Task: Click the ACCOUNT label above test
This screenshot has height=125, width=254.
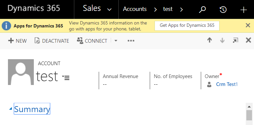Action: coord(49,63)
